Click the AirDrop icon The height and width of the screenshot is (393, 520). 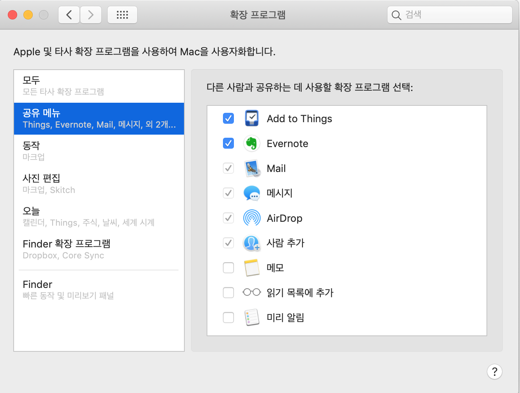click(252, 218)
